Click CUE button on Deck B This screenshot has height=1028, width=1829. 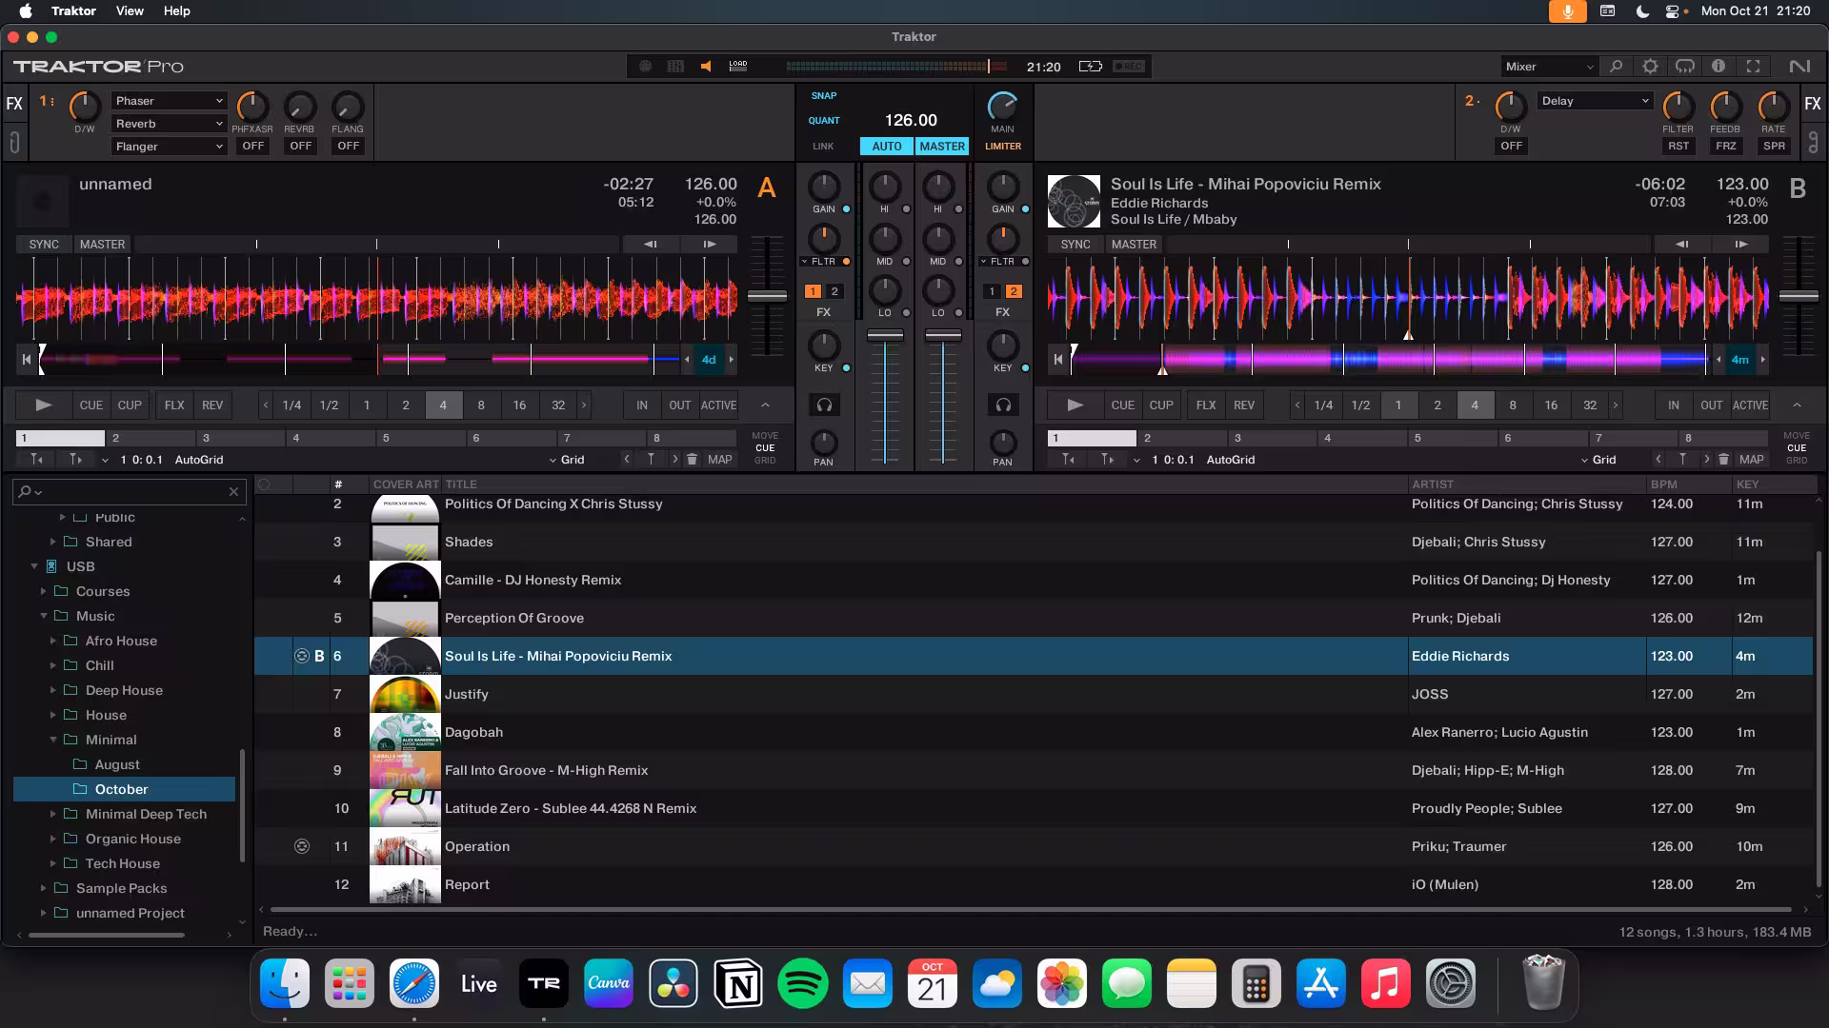coord(1122,405)
